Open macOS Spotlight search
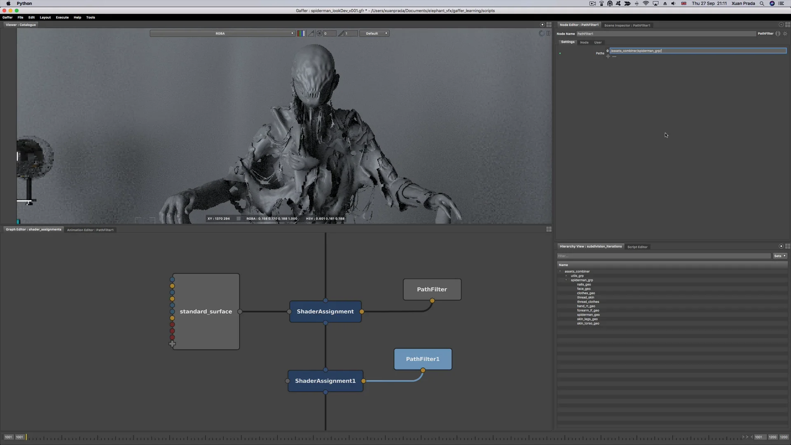The width and height of the screenshot is (791, 445). [762, 3]
